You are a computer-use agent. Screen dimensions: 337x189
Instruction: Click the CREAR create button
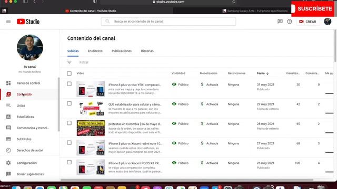pos(308,22)
